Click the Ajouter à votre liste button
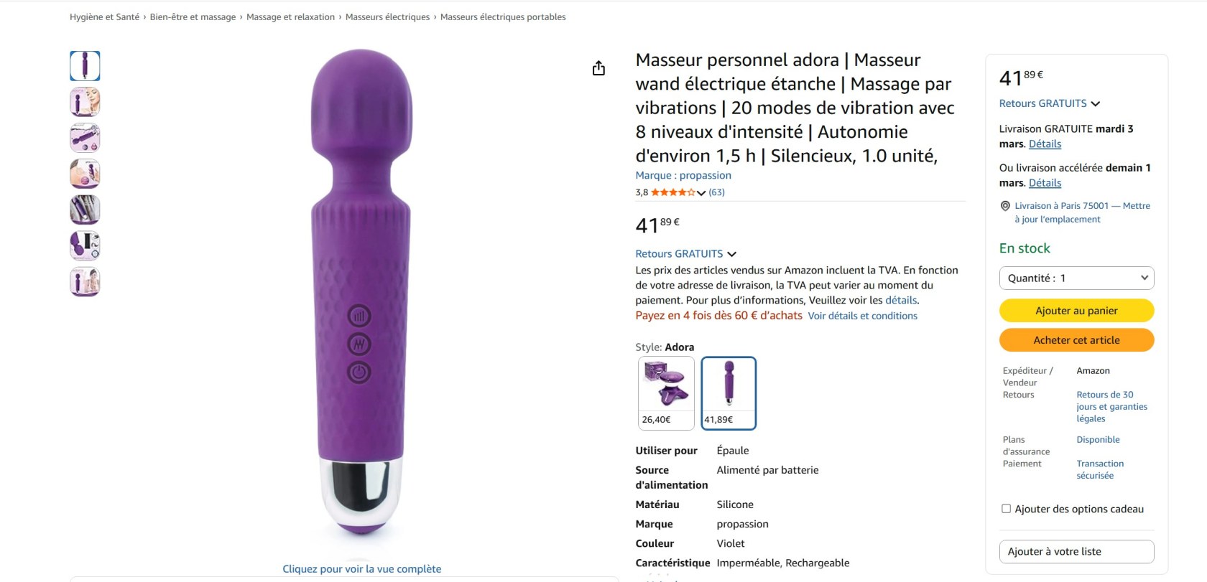The image size is (1207, 582). pyautogui.click(x=1076, y=552)
